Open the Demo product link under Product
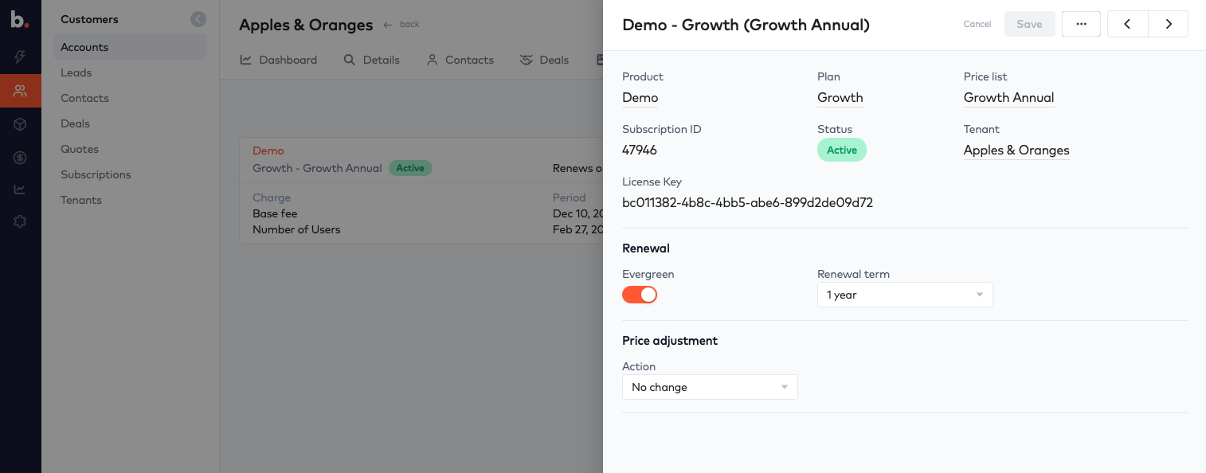Image resolution: width=1206 pixels, height=473 pixels. pyautogui.click(x=640, y=98)
